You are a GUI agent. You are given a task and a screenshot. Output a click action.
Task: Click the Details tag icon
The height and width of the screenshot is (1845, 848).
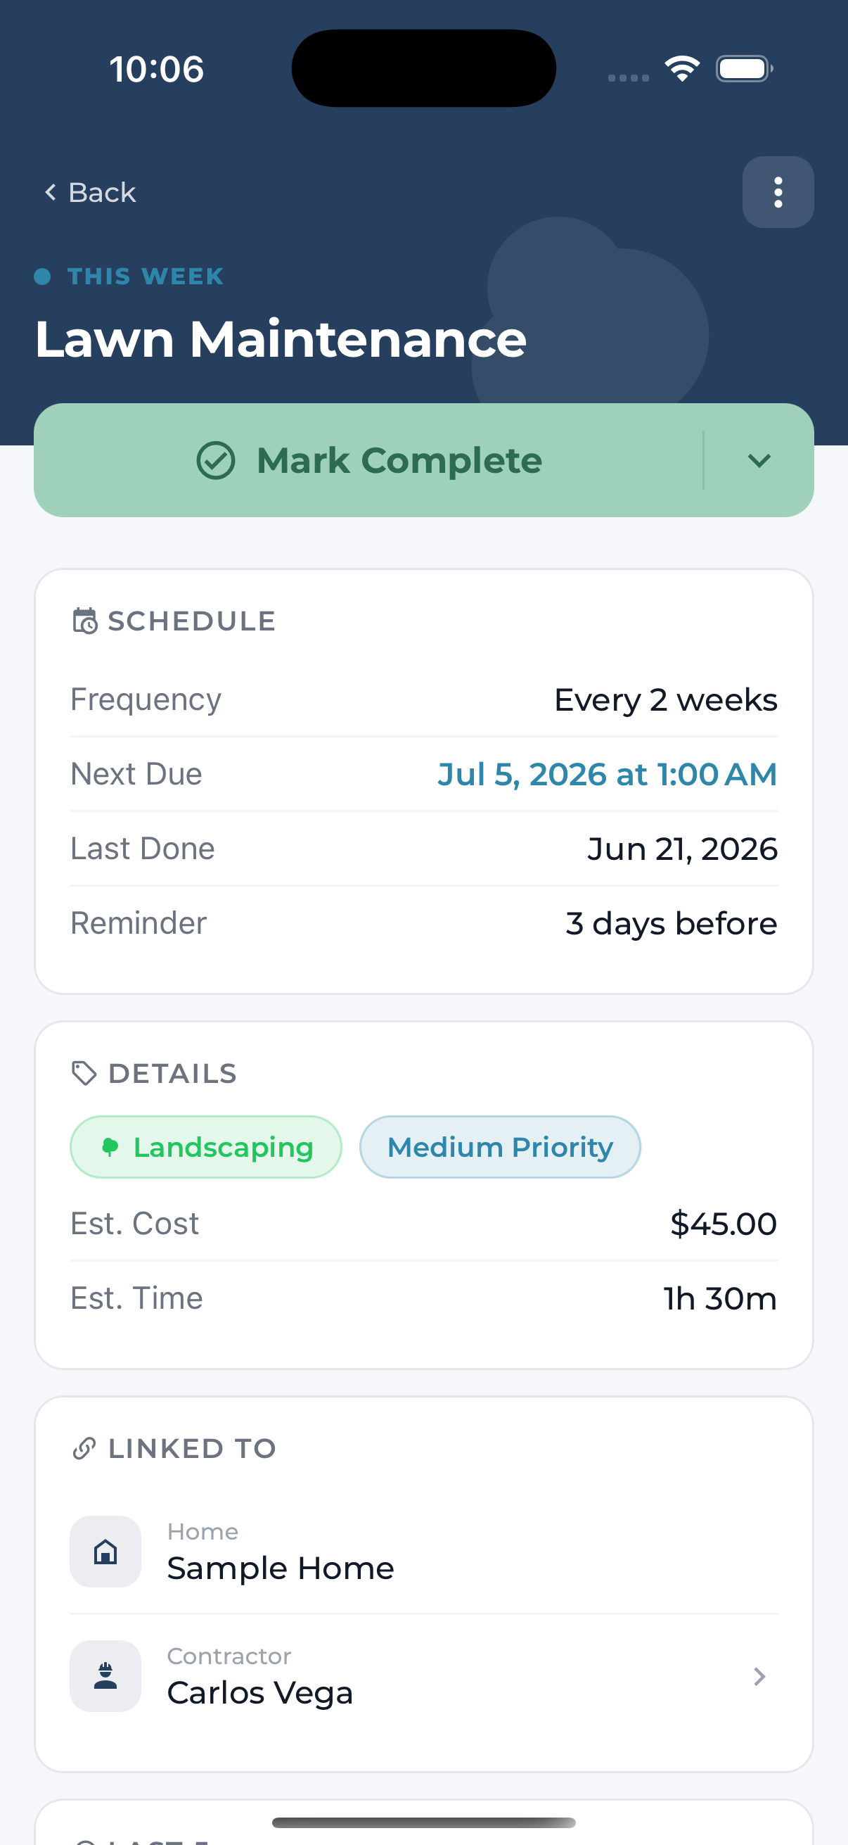click(84, 1073)
